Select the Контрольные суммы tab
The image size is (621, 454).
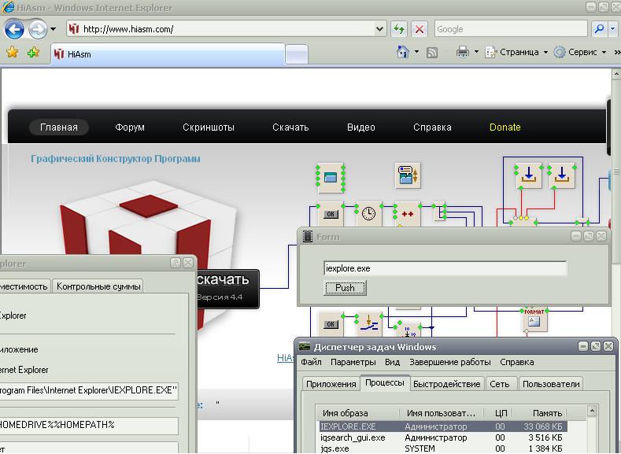click(x=98, y=286)
